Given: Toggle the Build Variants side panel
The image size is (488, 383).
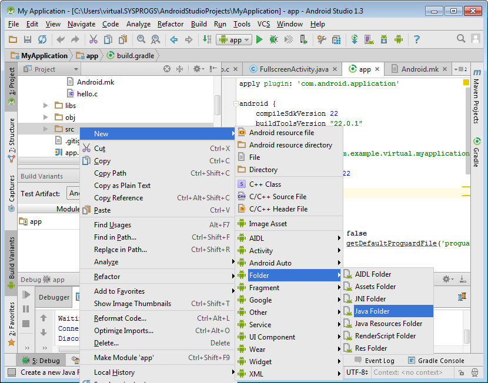Looking at the screenshot, I should point(12,263).
